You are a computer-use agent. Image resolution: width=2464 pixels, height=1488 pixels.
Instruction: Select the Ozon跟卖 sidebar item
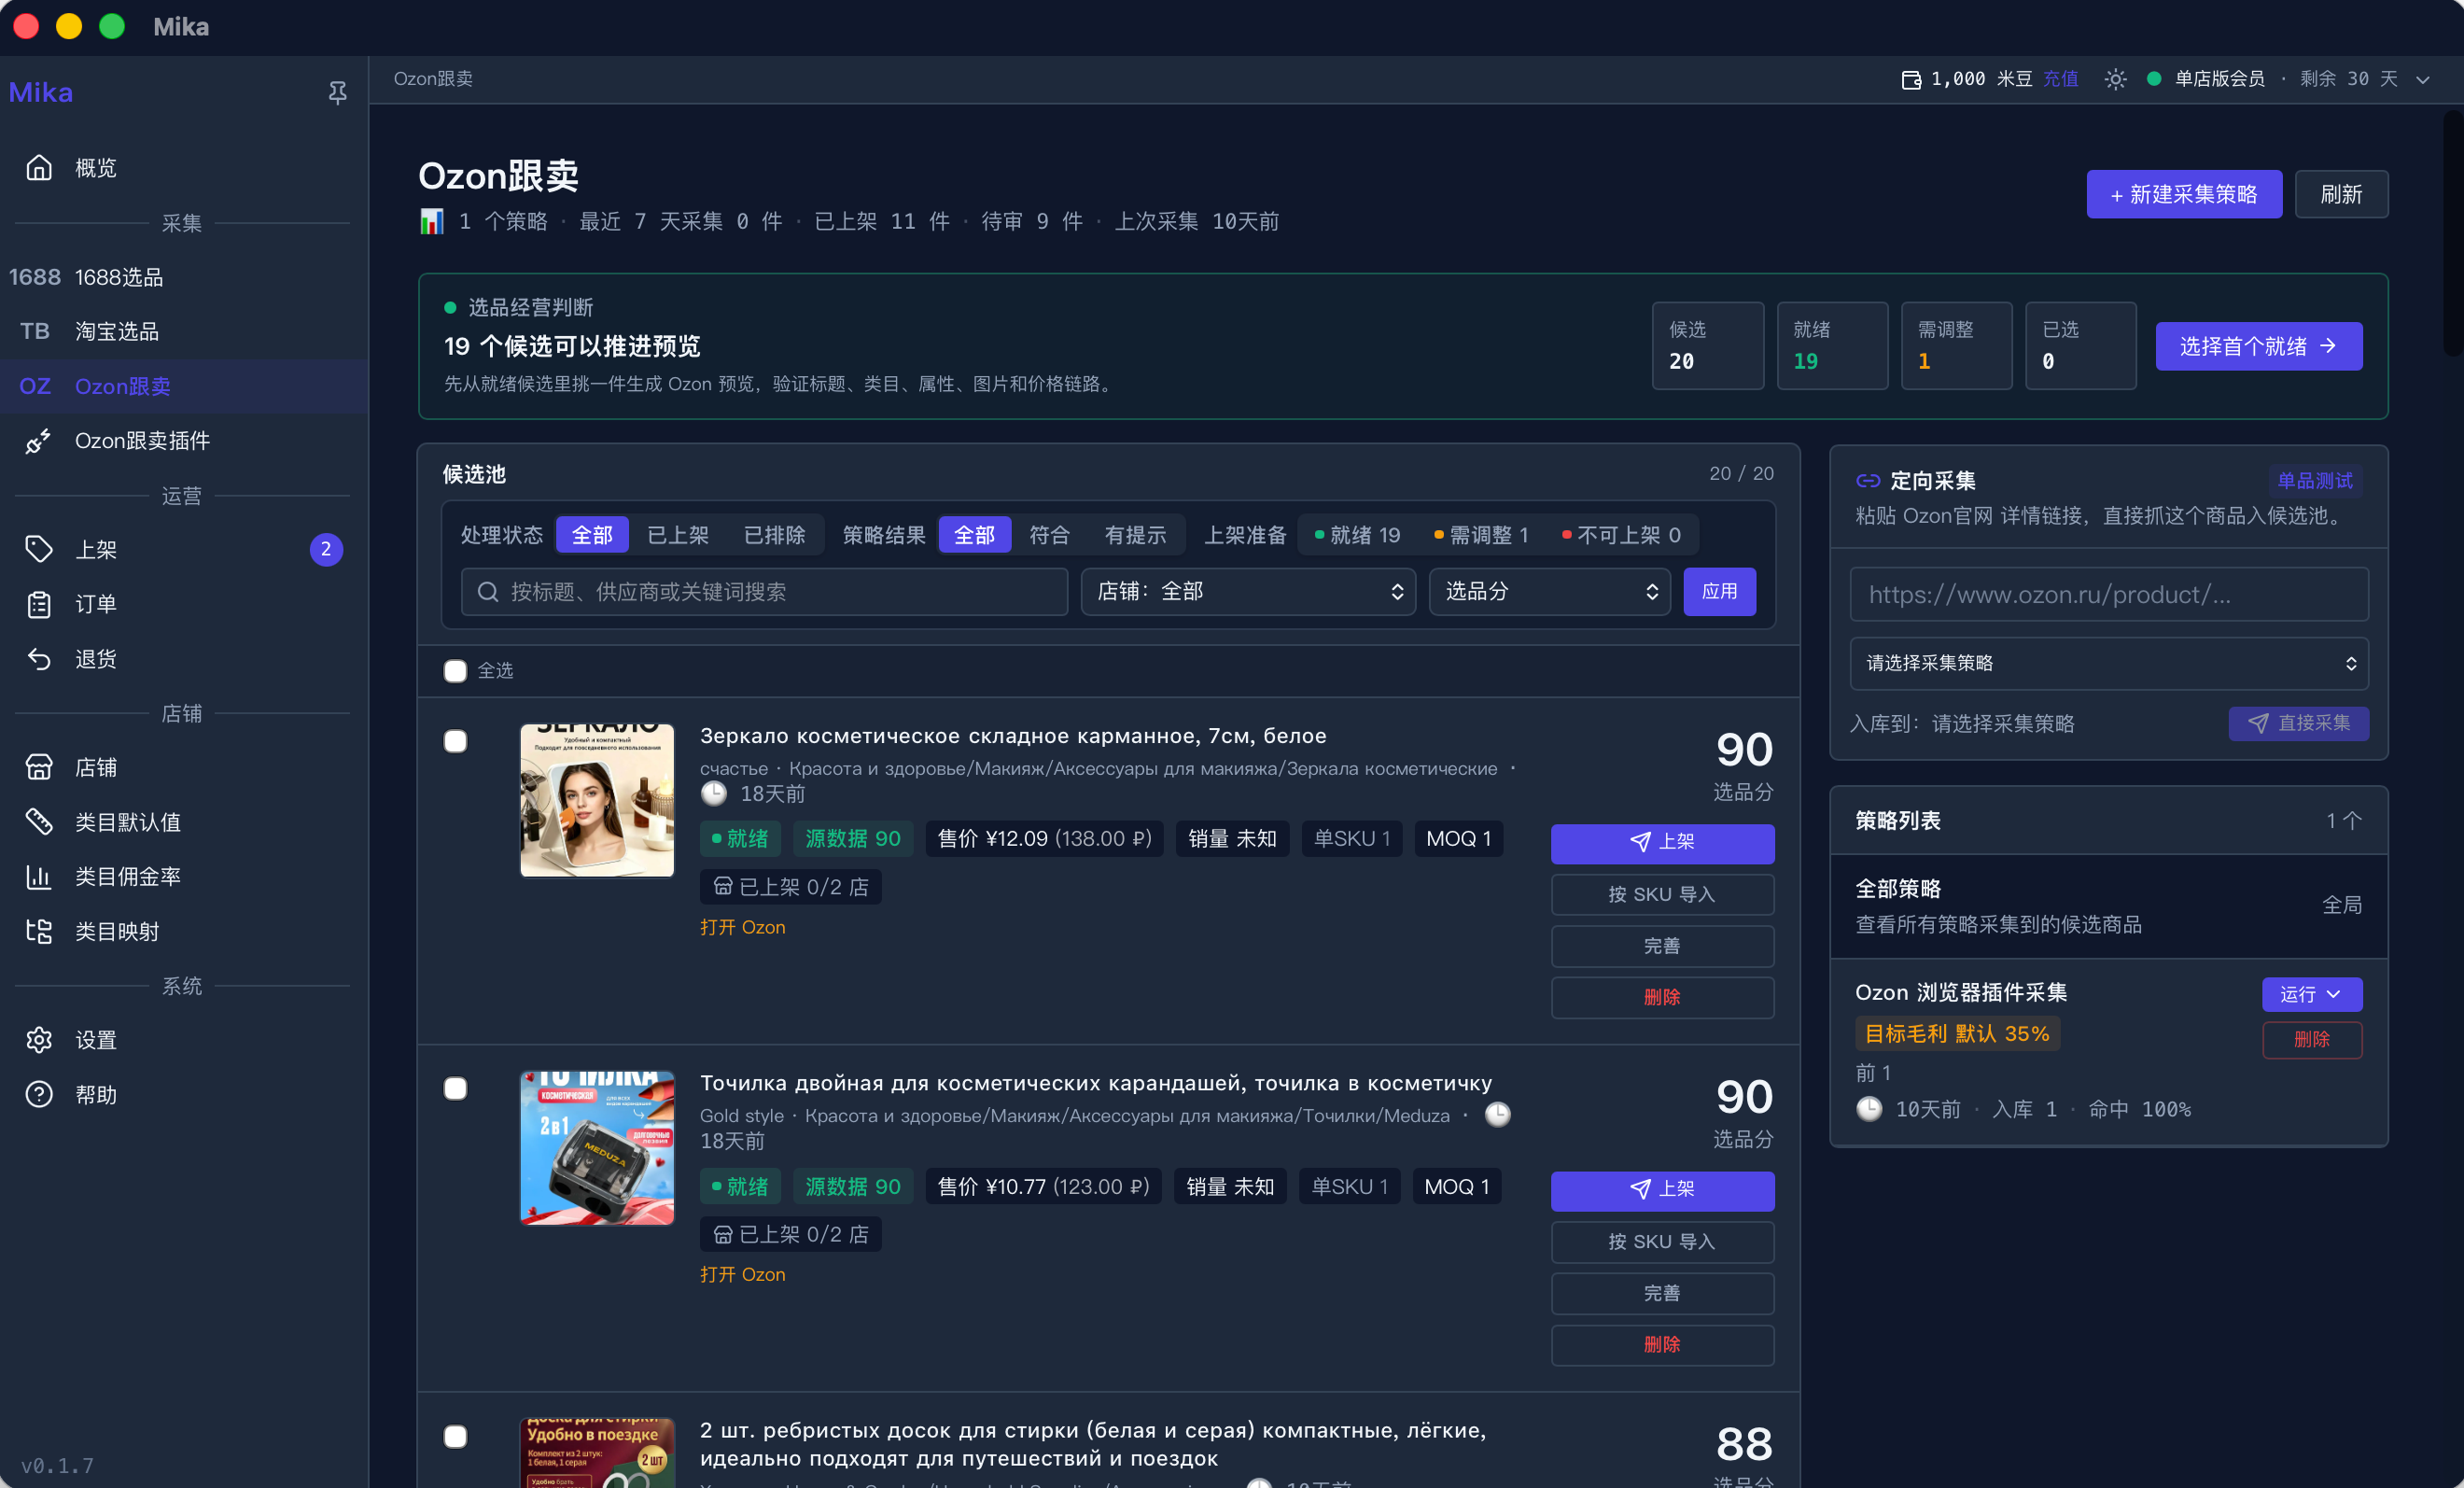[x=184, y=386]
